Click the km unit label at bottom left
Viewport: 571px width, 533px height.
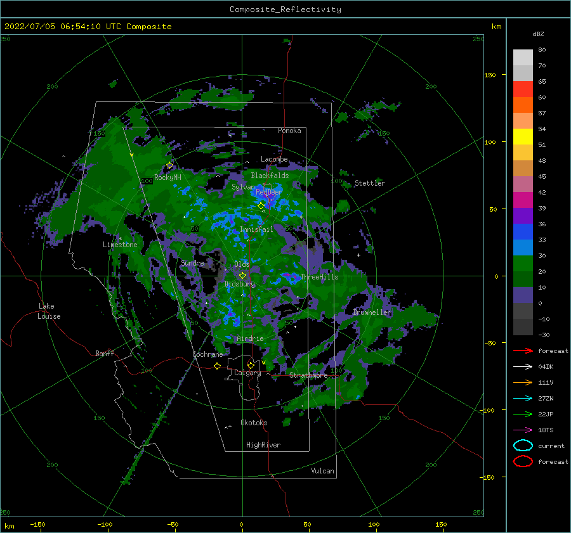click(9, 526)
